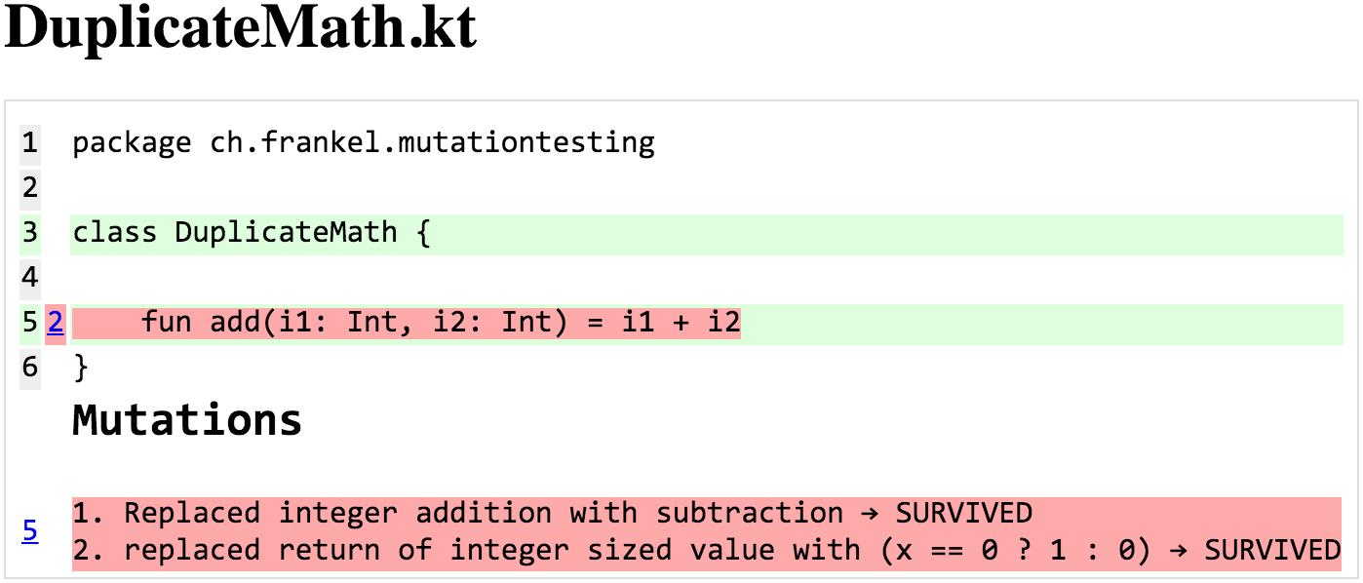Click the "i1 + i2" expression in the code
This screenshot has height=583, width=1363.
pos(681,323)
